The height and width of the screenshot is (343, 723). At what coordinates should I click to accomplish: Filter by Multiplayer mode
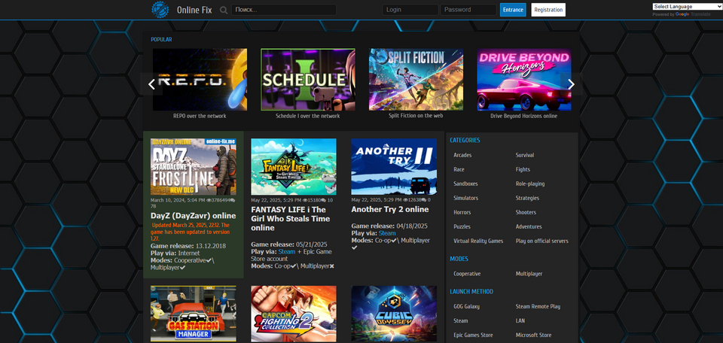point(529,274)
